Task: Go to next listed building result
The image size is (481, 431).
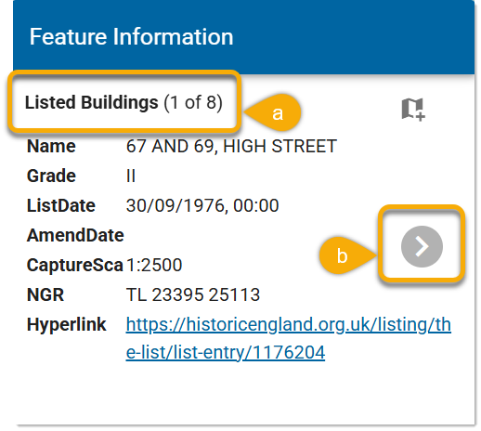Action: click(x=422, y=246)
